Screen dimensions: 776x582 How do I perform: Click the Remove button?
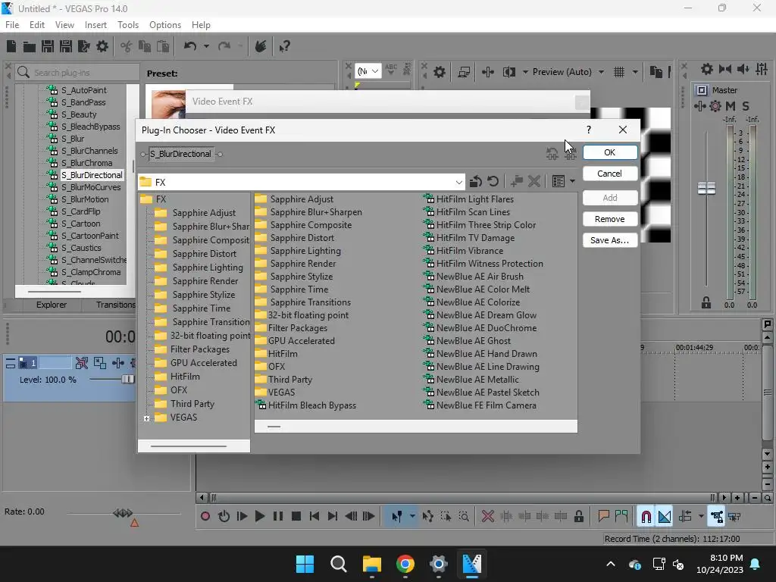tap(610, 219)
